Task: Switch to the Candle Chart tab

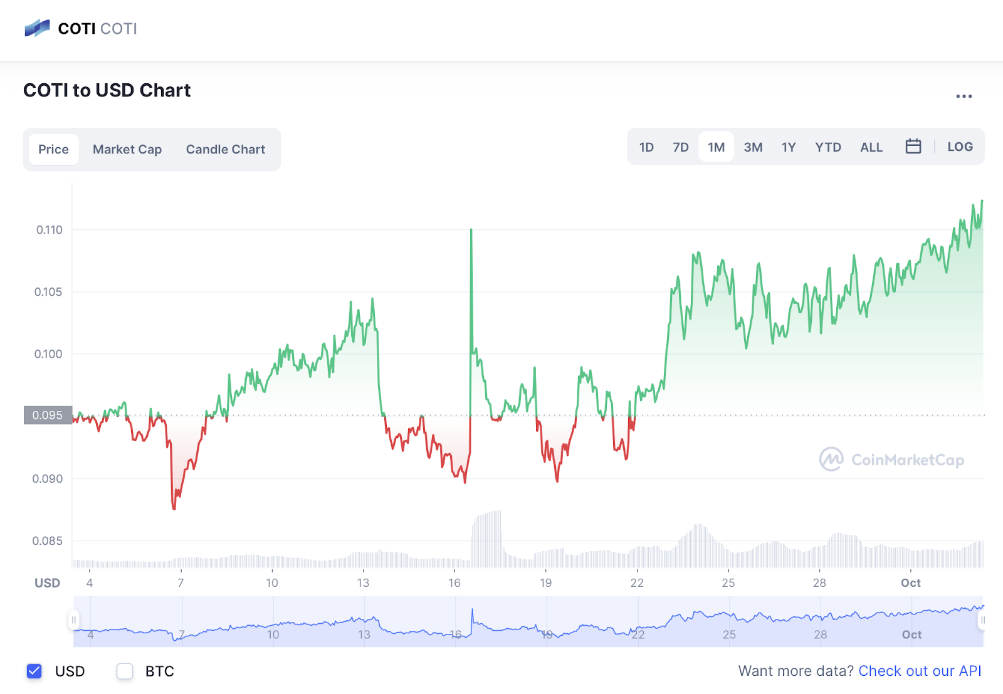Action: (x=225, y=149)
